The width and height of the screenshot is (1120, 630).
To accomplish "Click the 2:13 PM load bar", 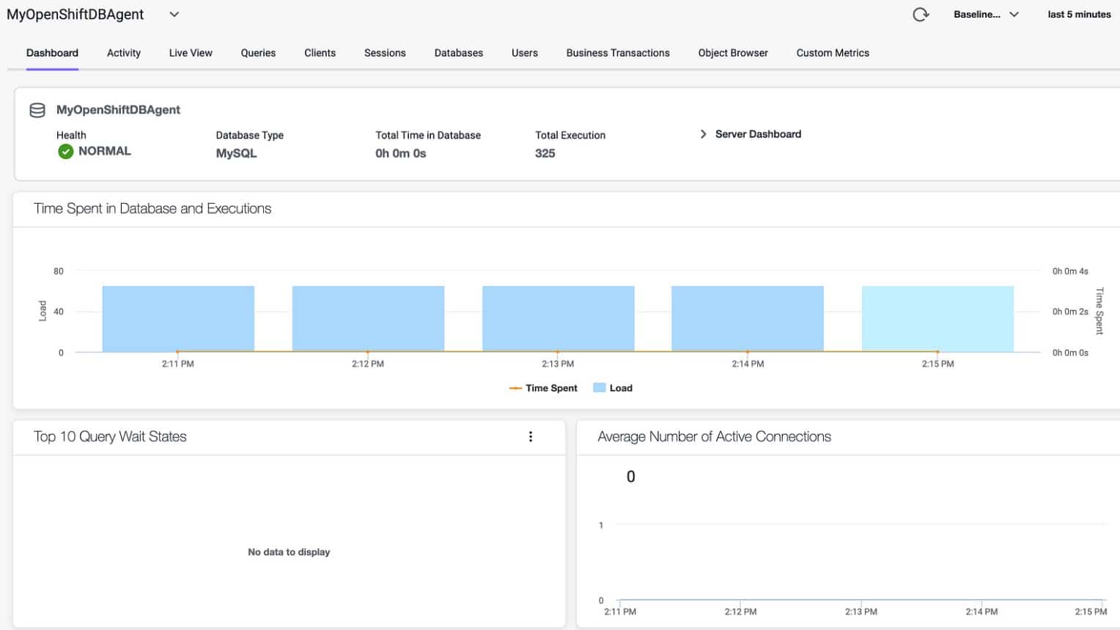I will [x=558, y=319].
